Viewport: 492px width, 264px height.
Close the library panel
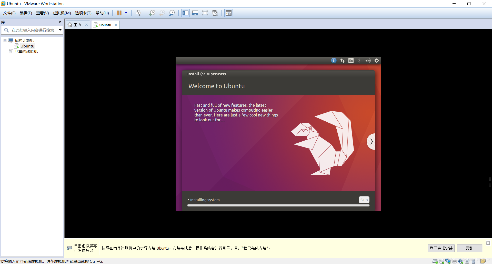click(60, 22)
